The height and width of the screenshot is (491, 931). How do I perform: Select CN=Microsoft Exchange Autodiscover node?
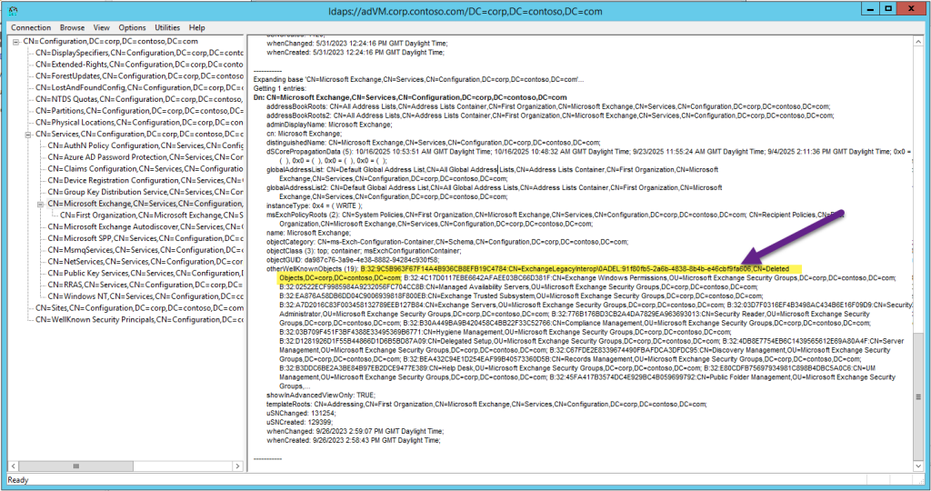pos(145,227)
